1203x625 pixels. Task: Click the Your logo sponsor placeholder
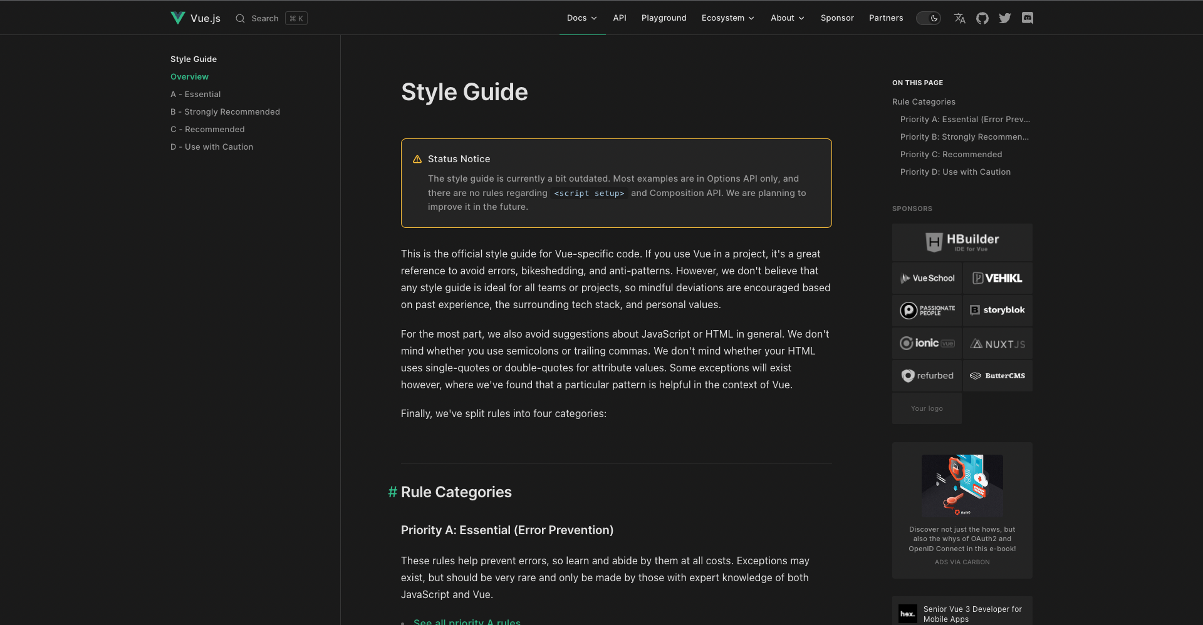(x=927, y=408)
